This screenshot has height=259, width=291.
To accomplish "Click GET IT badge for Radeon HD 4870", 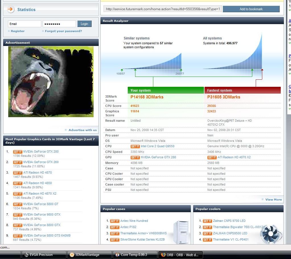I will pyautogui.click(x=18, y=173).
